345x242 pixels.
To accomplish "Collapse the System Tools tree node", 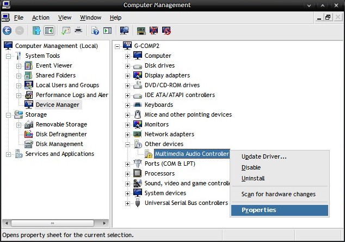I will click(x=8, y=57).
